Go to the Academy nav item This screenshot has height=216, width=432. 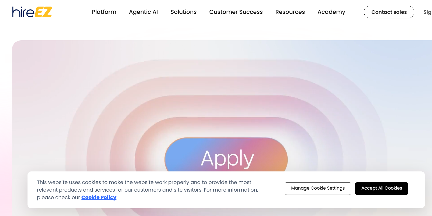[331, 12]
